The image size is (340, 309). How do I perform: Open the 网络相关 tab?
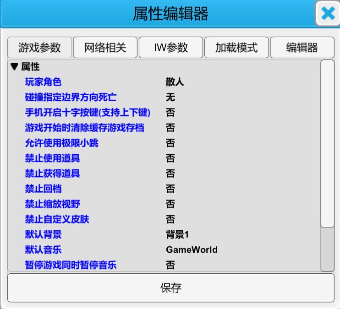click(105, 48)
